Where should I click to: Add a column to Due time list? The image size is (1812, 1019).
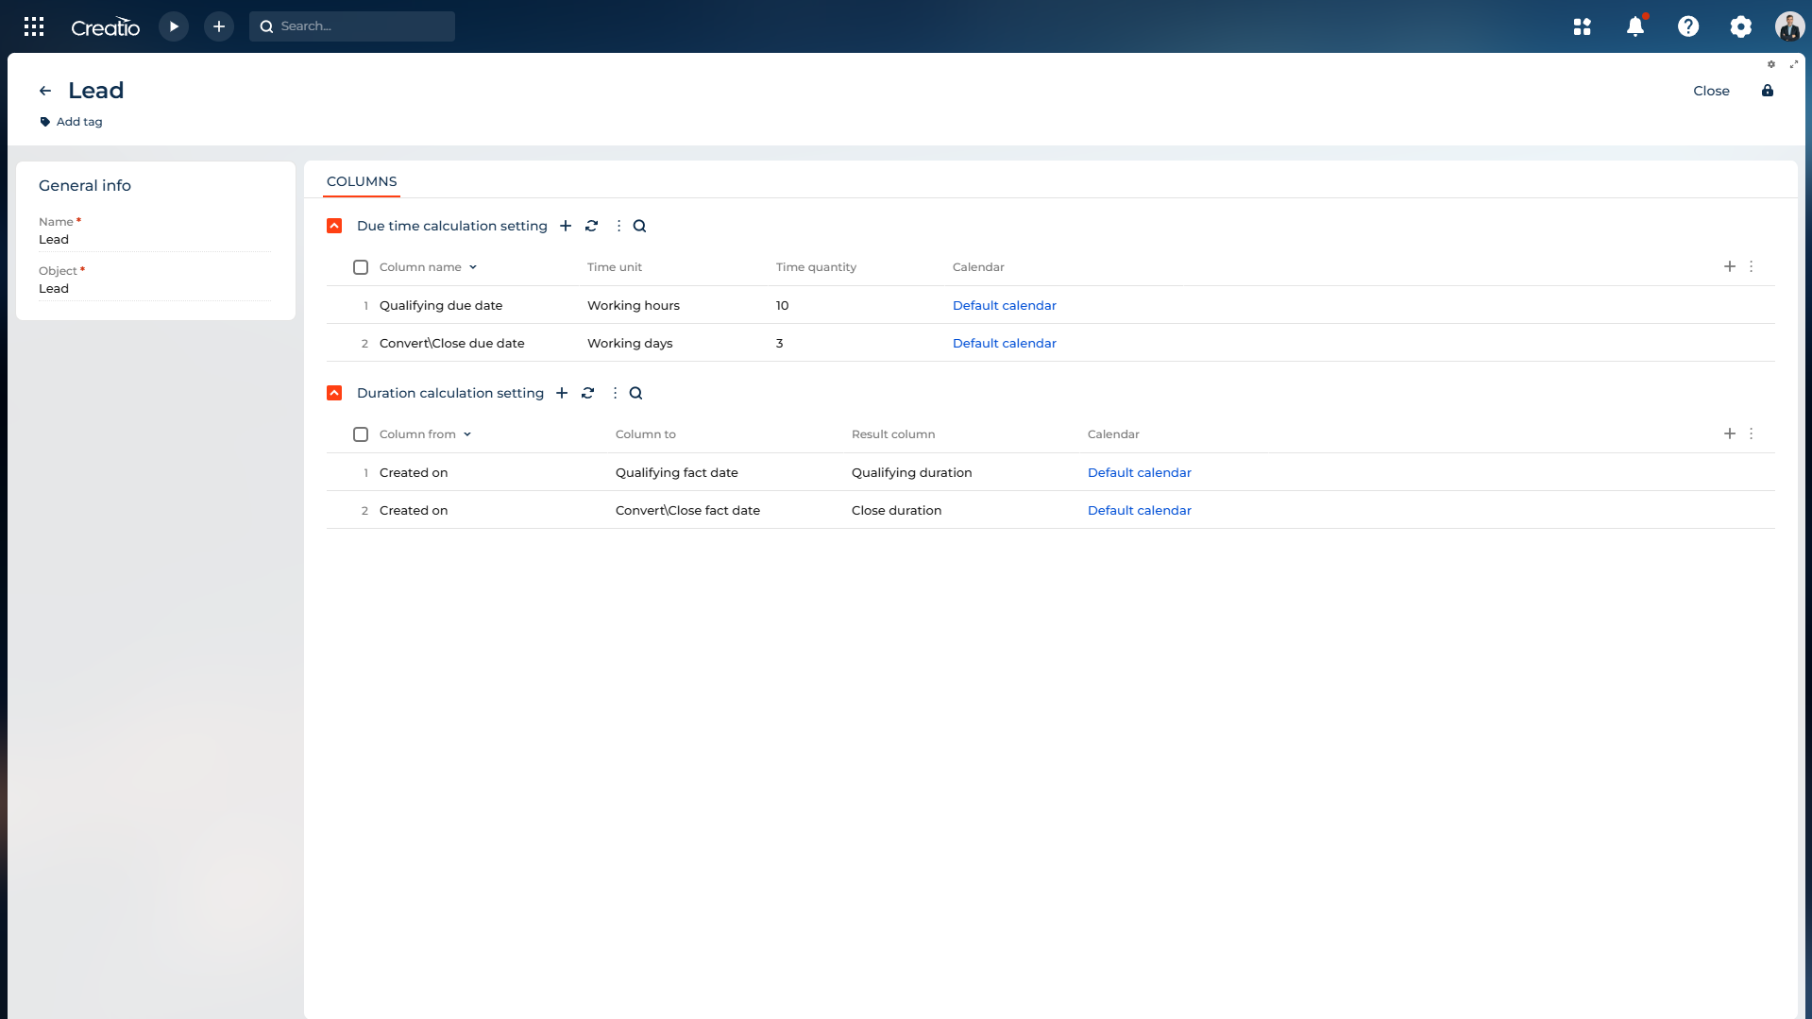tap(1730, 266)
